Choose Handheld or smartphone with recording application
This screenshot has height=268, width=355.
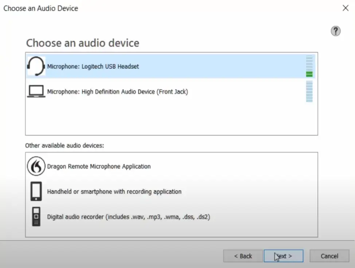pos(114,191)
